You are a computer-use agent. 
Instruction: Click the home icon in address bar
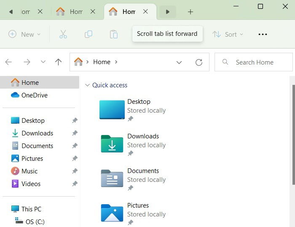coord(78,62)
